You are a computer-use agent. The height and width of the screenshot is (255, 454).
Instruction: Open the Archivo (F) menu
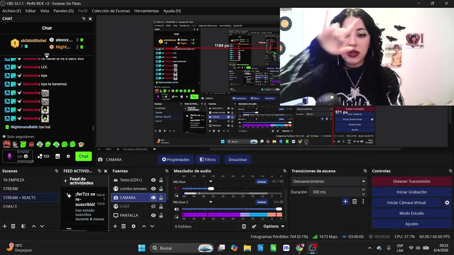click(x=12, y=11)
